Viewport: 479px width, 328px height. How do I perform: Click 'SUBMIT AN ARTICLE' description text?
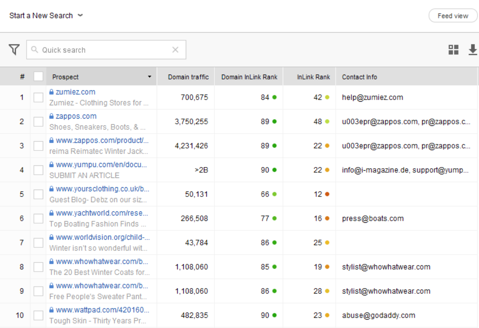click(84, 175)
